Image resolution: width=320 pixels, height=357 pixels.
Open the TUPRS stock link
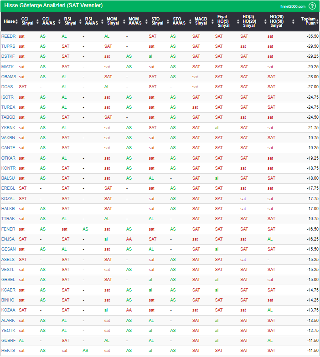click(8, 46)
